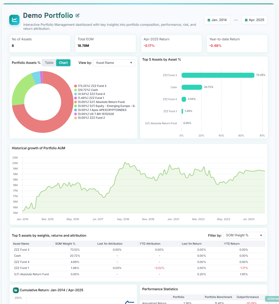Toggle 1 Apex APEXCRYPTOINDEX legend entry

coord(100,110)
